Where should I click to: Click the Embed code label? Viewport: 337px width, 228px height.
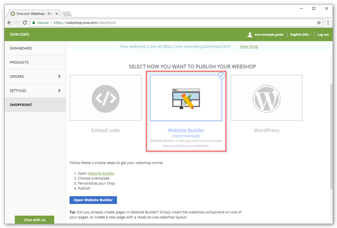pyautogui.click(x=105, y=130)
